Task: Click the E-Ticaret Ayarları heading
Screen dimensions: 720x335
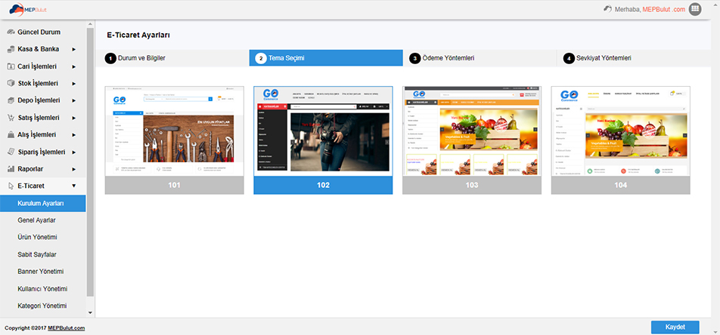Action: tap(138, 35)
